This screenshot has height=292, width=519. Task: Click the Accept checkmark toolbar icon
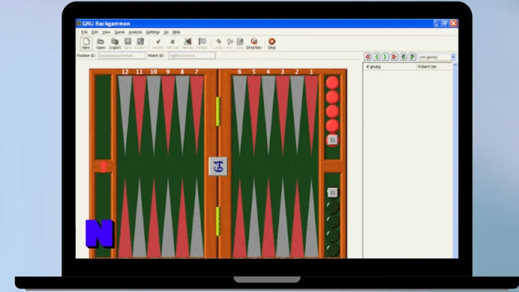click(x=158, y=44)
